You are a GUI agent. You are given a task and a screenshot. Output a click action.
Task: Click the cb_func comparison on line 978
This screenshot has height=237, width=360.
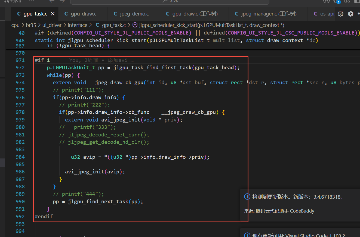(x=142, y=112)
